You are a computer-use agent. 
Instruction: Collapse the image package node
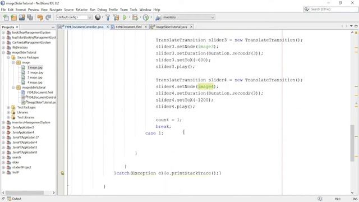point(13,62)
